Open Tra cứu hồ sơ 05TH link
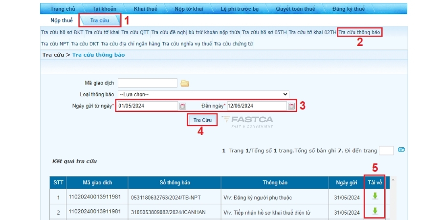The image size is (440, 220). tap(264, 32)
